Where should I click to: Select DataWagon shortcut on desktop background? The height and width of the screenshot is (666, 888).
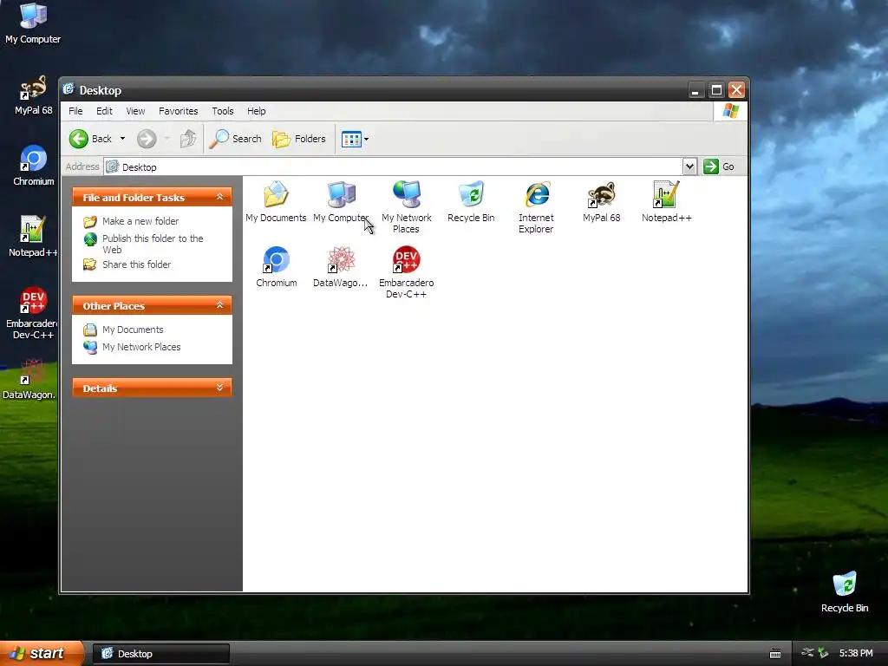31,380
